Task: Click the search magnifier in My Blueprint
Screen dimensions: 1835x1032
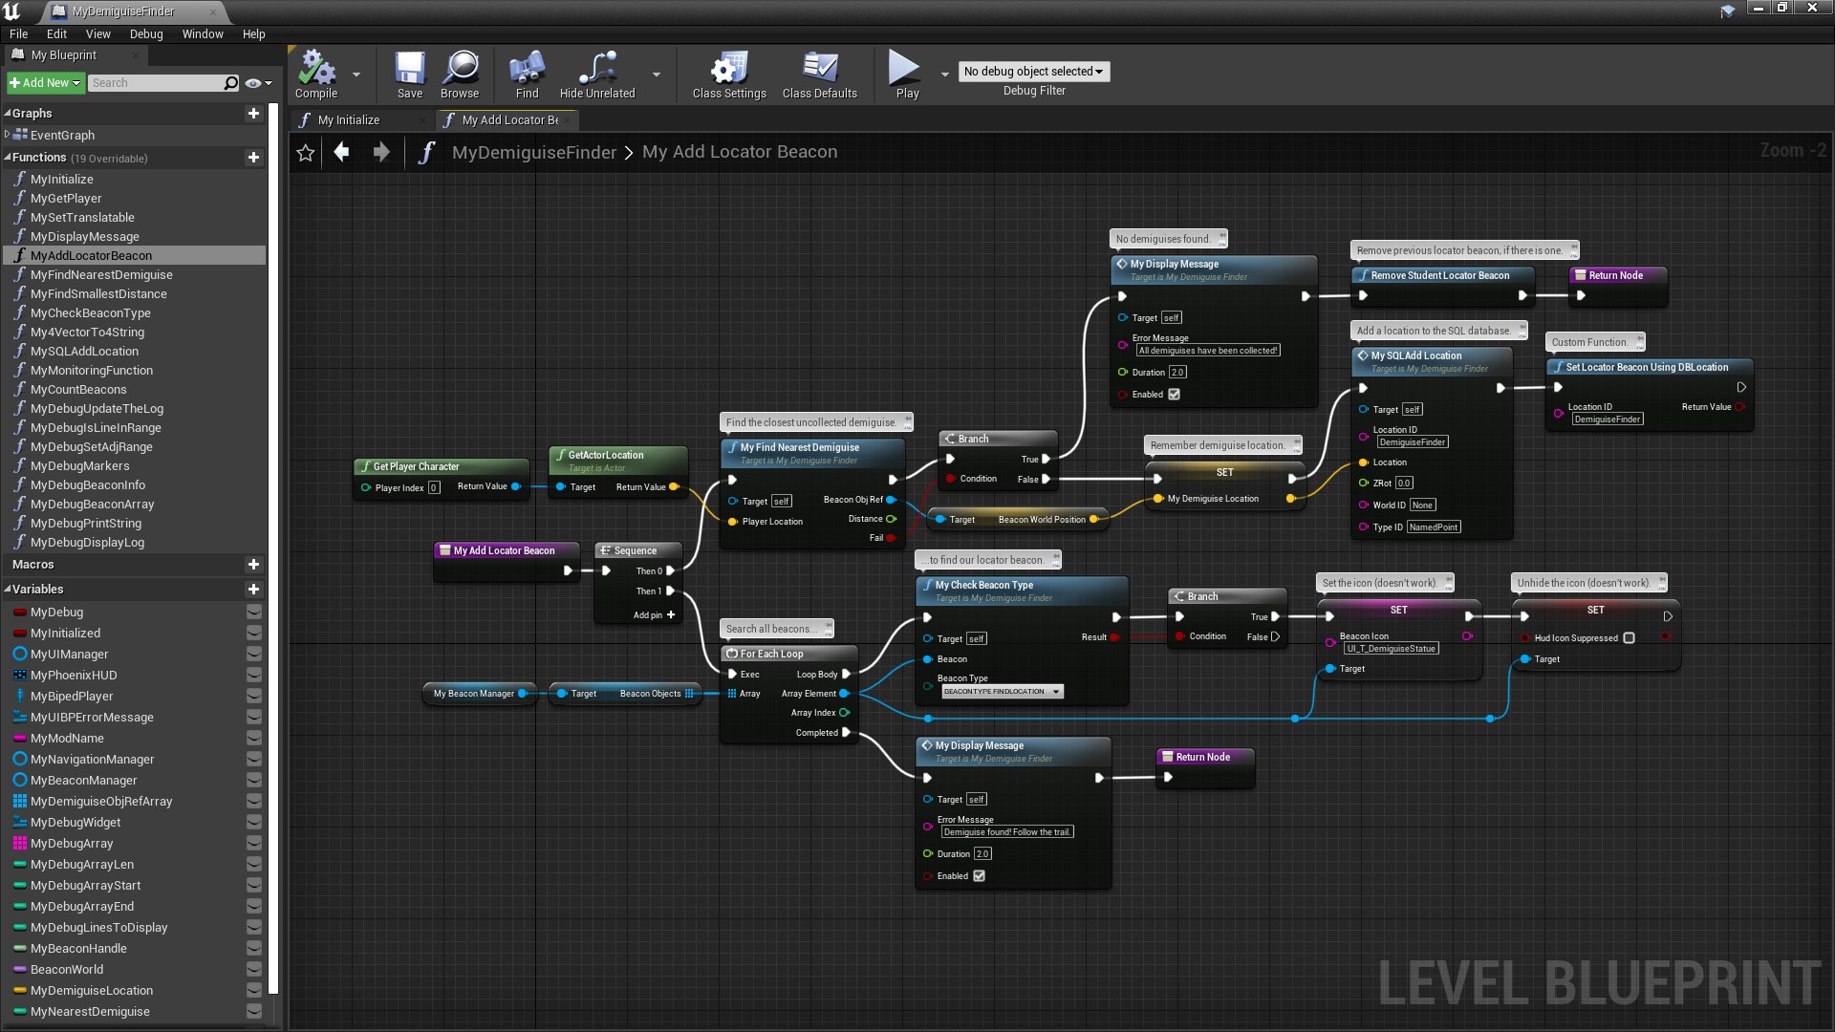Action: [231, 83]
